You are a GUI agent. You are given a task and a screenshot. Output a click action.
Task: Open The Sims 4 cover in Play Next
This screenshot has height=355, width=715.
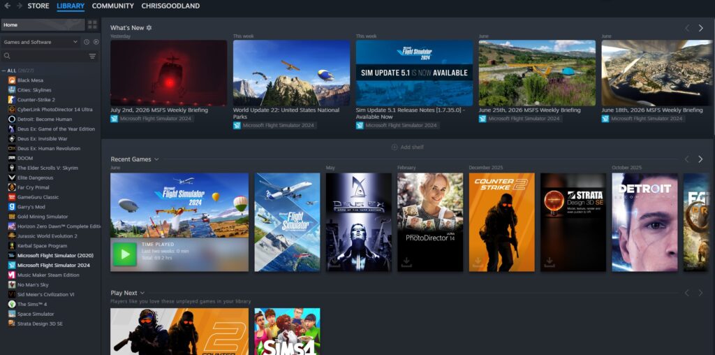(x=287, y=332)
